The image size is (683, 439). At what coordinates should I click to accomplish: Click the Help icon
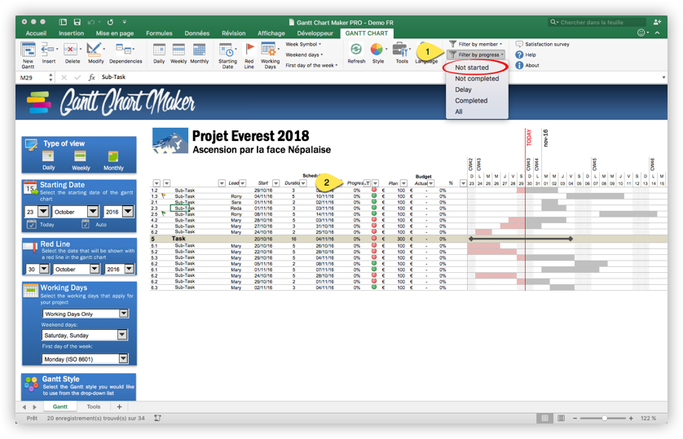pos(519,55)
